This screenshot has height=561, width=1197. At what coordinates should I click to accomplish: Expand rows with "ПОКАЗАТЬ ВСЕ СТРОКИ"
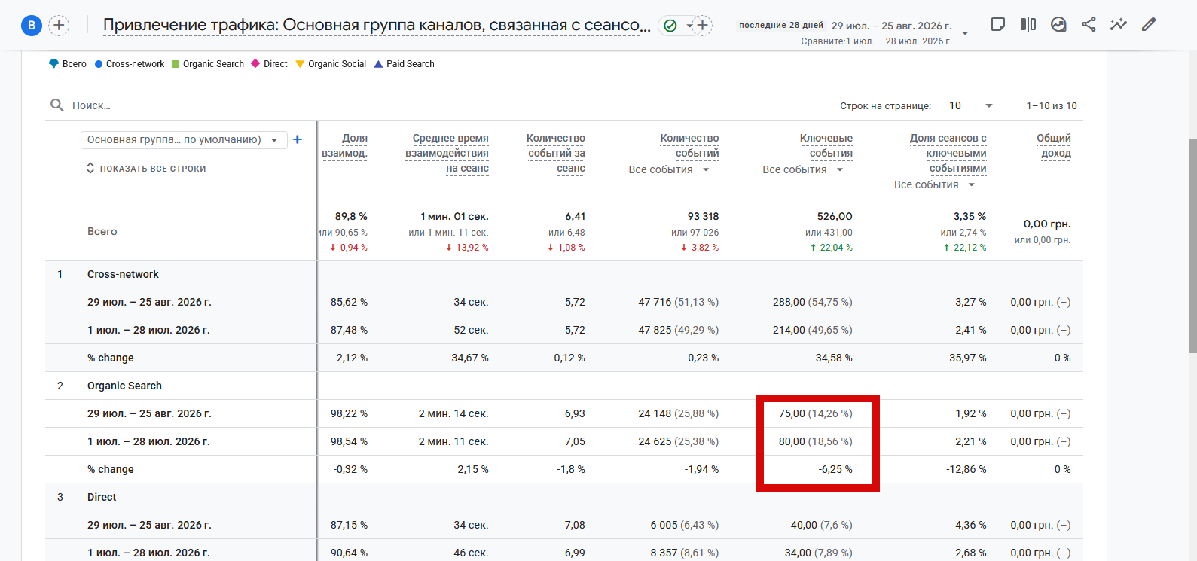click(x=146, y=169)
